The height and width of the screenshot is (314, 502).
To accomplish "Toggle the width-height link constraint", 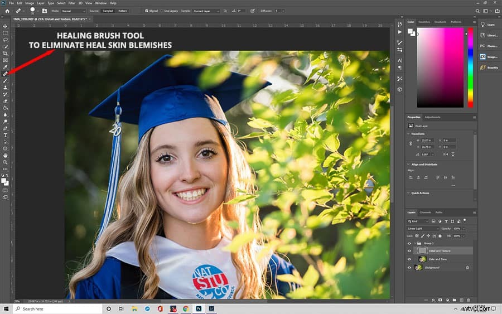I will pos(411,144).
